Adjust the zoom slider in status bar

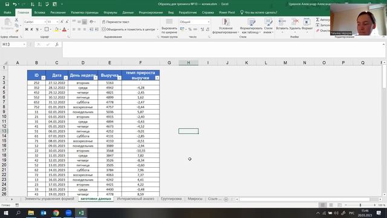[360, 205]
